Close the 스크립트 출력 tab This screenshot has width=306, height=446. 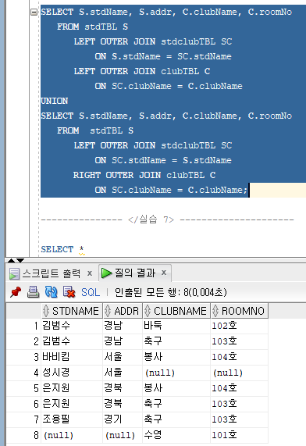(90, 273)
